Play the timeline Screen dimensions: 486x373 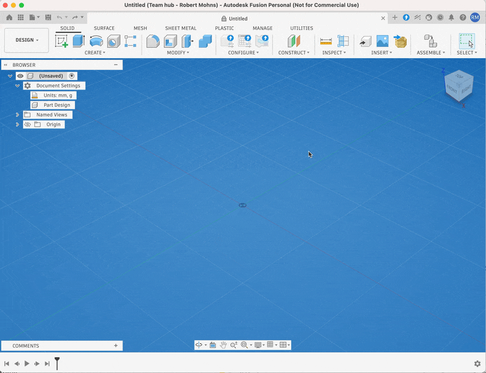pos(27,364)
